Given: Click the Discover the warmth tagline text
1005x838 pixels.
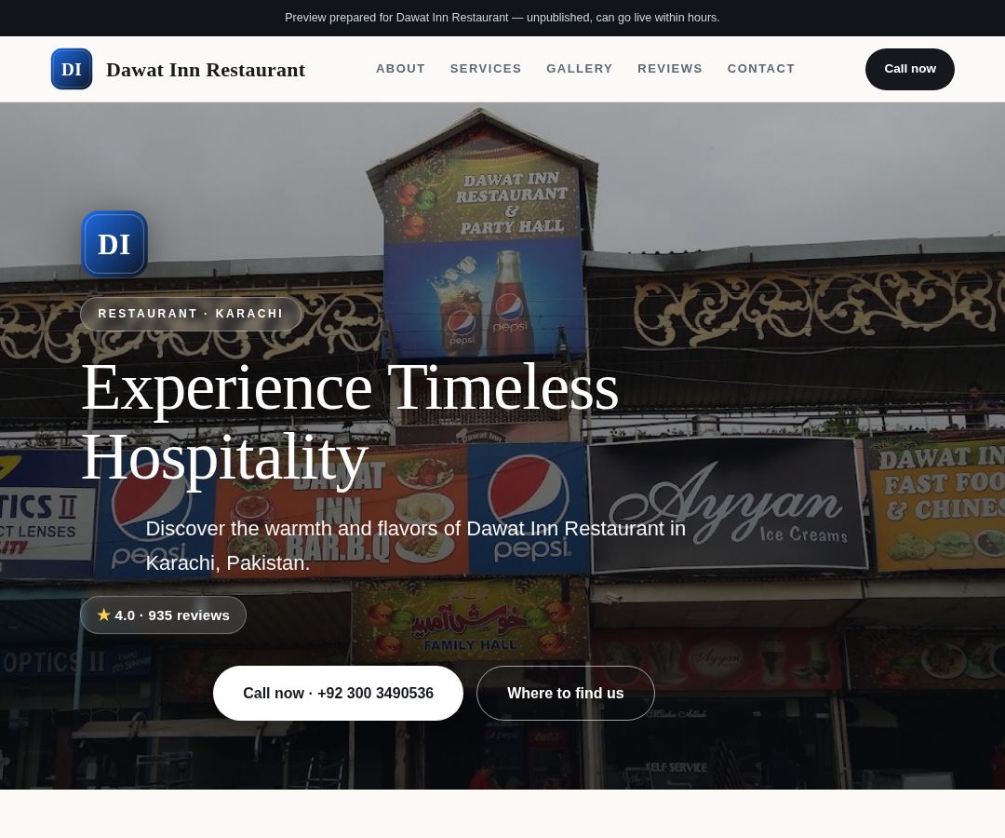Looking at the screenshot, I should [x=415, y=546].
